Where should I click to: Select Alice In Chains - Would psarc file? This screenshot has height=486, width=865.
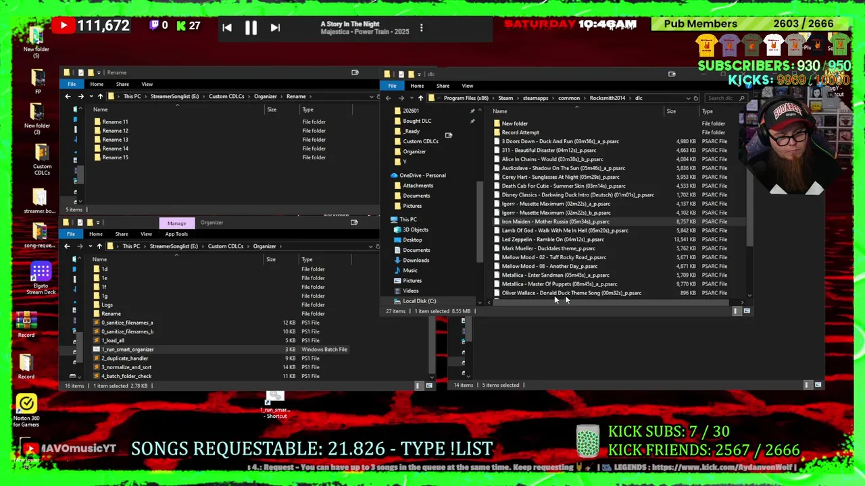(552, 159)
